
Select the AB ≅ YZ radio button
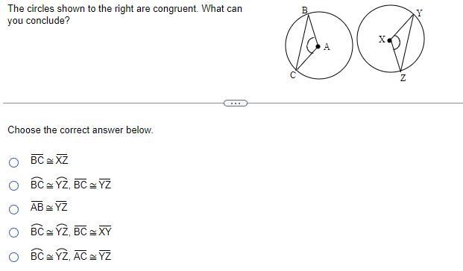14,209
